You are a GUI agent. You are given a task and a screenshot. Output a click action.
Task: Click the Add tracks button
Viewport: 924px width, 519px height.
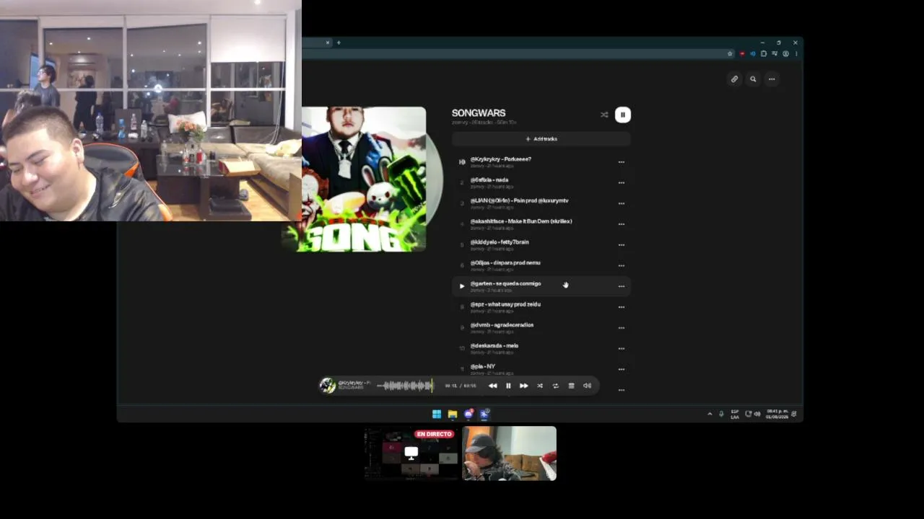[x=541, y=139]
